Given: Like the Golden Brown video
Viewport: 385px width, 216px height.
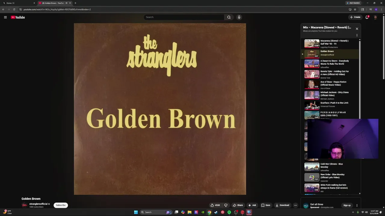Looking at the screenshot, I should tap(215, 205).
